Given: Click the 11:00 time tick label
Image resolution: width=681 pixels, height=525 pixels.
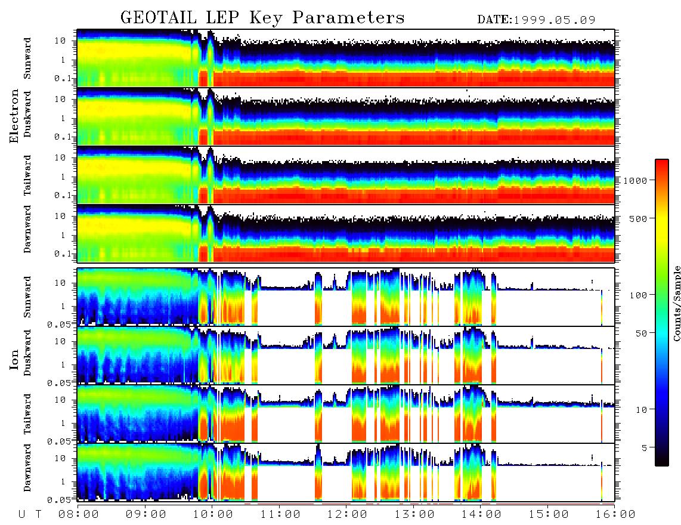Looking at the screenshot, I should coord(280,514).
